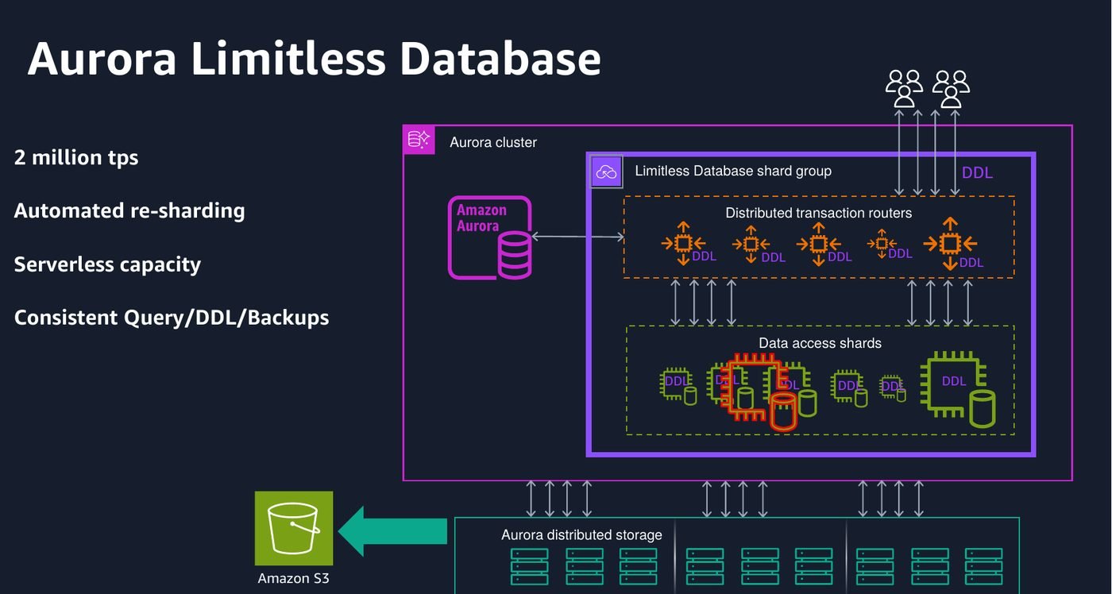Click the leftmost distributed transaction router icon
Viewport: 1112px width, 594px height.
(x=683, y=244)
